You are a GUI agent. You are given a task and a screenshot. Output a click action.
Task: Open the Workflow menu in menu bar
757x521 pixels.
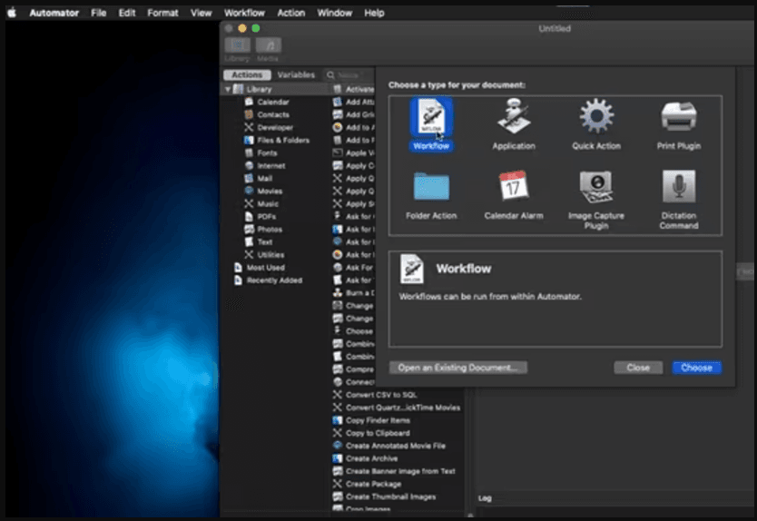pyautogui.click(x=244, y=13)
